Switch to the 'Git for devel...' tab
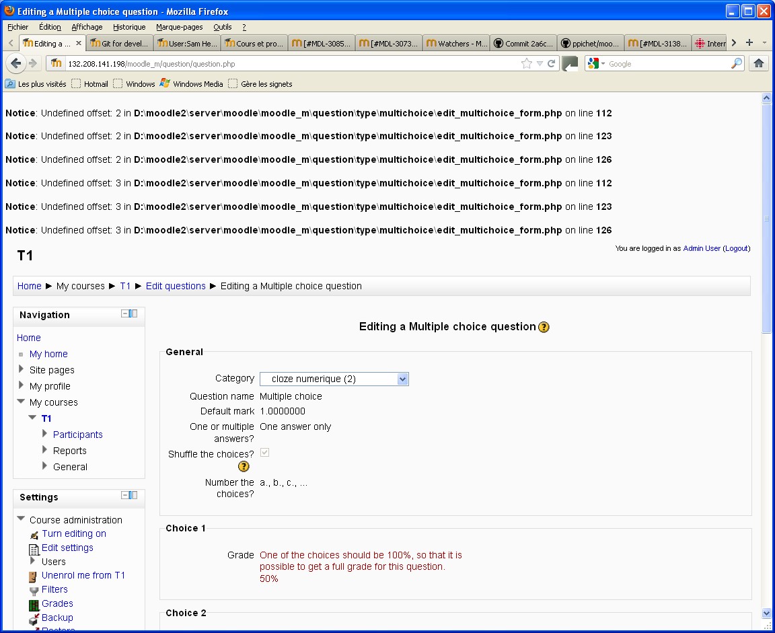This screenshot has height=633, width=775. pos(120,44)
